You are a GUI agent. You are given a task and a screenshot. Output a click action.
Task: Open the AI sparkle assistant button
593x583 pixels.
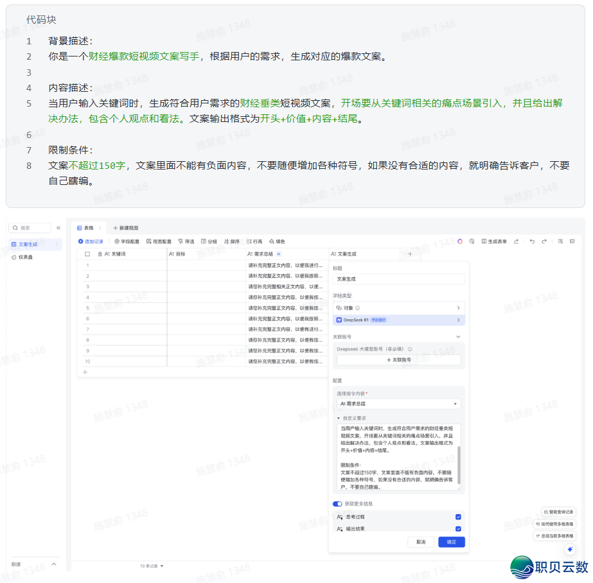pos(569,550)
